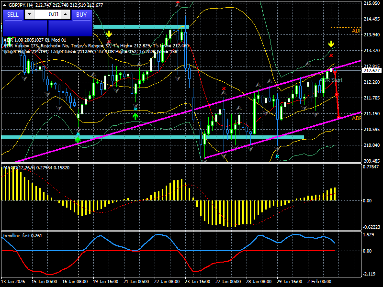383x287 pixels.
Task: Click the '28 Jan 08:00' time label
Action: pyautogui.click(x=259, y=281)
